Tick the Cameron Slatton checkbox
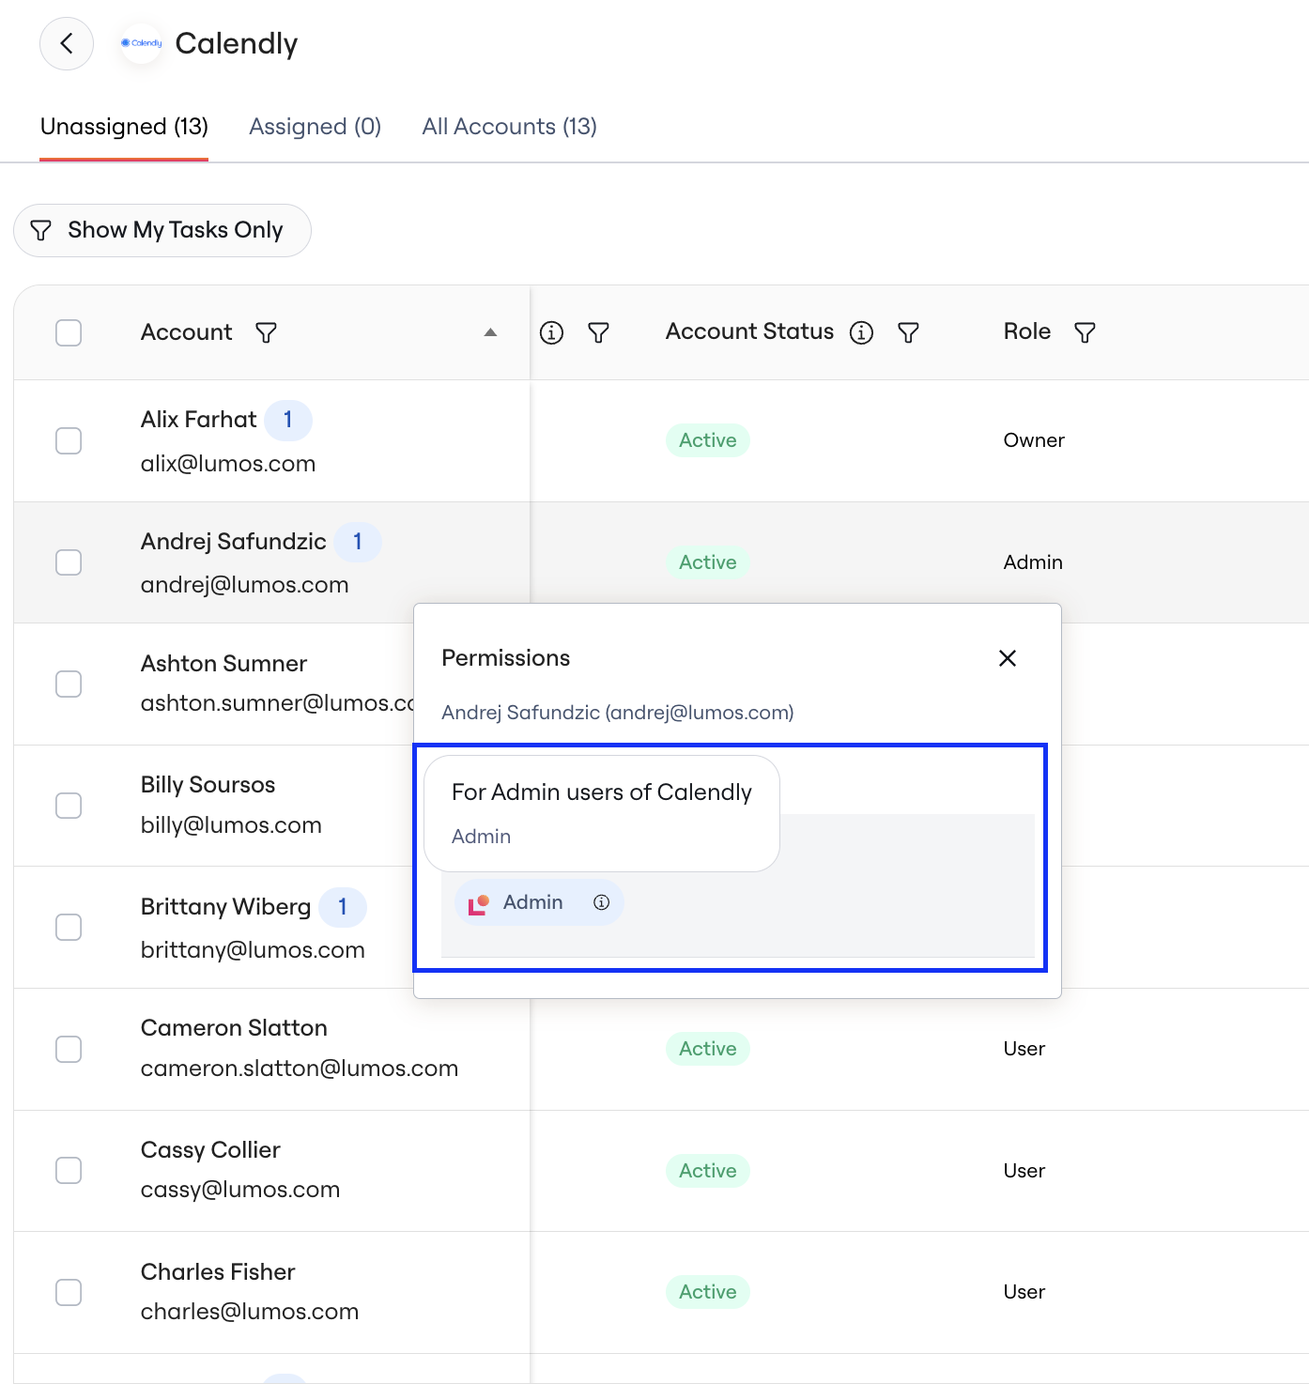 tap(69, 1049)
